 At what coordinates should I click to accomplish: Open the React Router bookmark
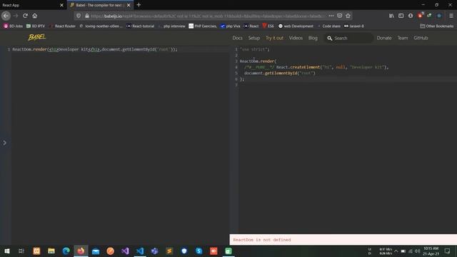click(63, 26)
